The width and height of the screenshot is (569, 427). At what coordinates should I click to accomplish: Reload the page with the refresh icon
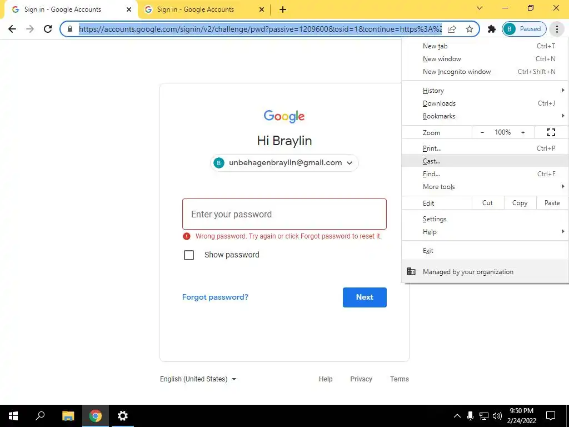(x=48, y=29)
